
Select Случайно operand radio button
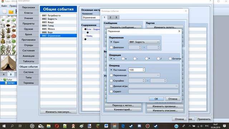(x=111, y=81)
